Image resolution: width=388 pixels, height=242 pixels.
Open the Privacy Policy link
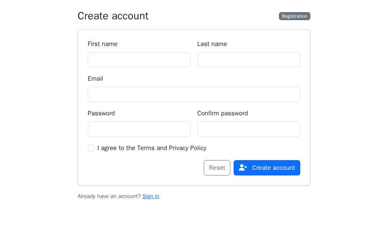[x=188, y=148]
